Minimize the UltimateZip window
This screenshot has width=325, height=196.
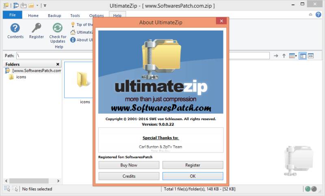click(293, 4)
